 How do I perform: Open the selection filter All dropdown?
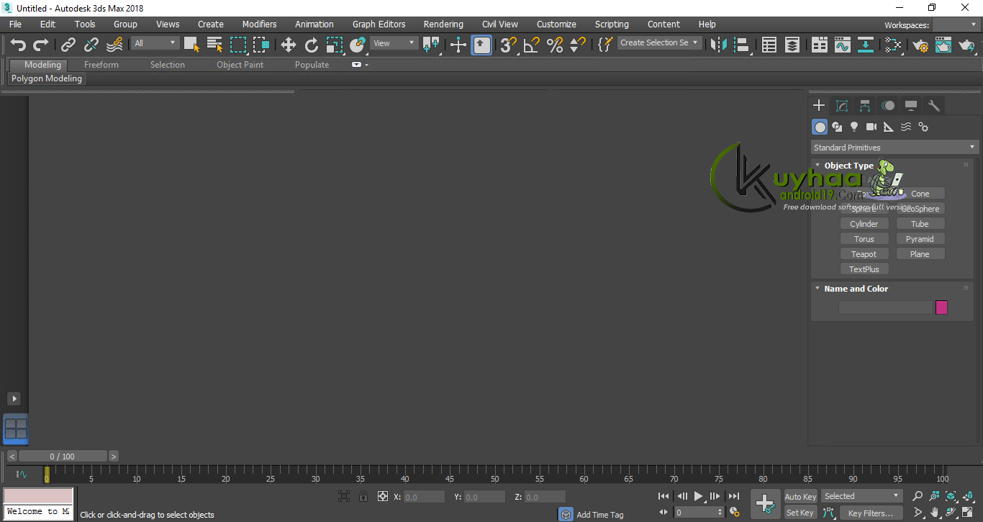pyautogui.click(x=155, y=43)
